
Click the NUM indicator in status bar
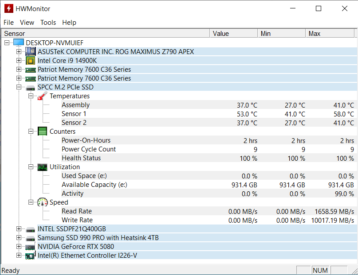(x=320, y=270)
